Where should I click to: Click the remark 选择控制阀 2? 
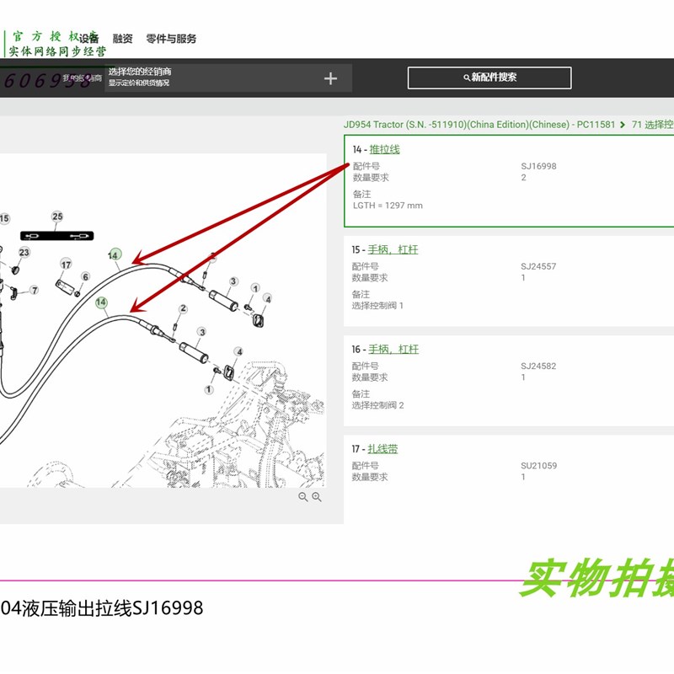coord(377,405)
